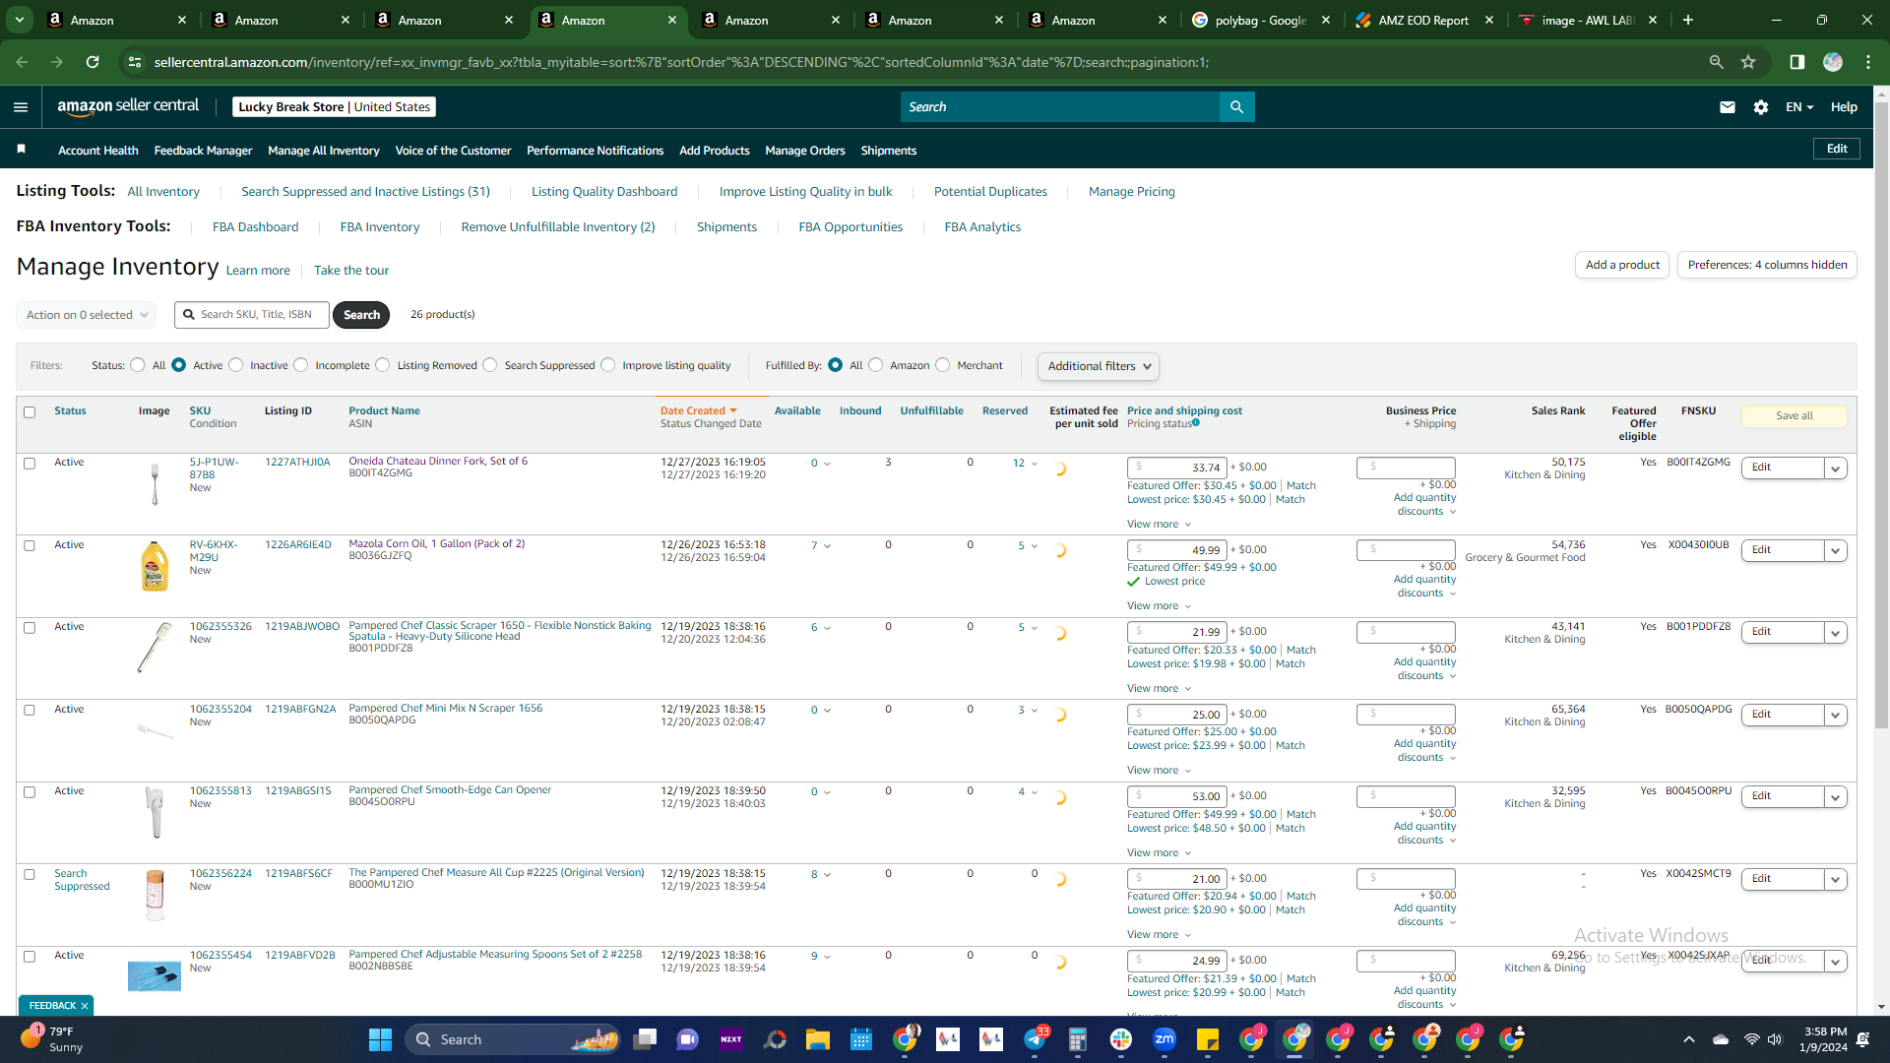This screenshot has height=1063, width=1890.
Task: Select the Inactive status radio button
Action: click(x=236, y=365)
